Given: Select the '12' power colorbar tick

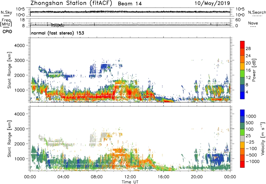Looking at the screenshot, I should point(248,78).
